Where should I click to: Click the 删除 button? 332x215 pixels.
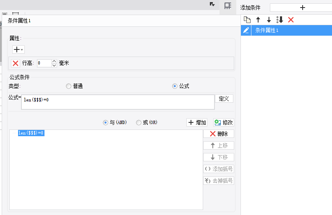point(219,134)
